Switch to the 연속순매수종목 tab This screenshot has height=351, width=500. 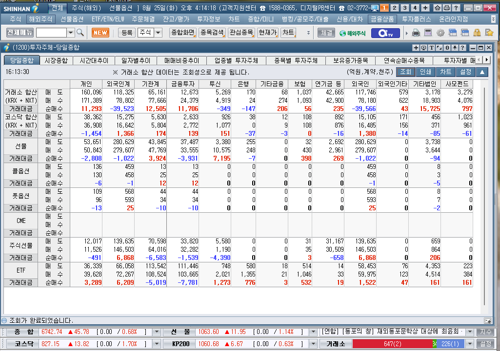pos(404,60)
